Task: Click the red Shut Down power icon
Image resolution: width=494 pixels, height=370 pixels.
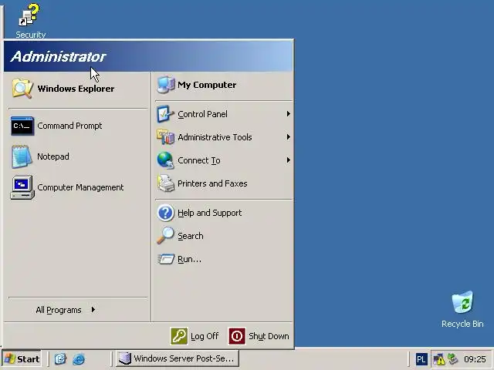Action: [237, 336]
